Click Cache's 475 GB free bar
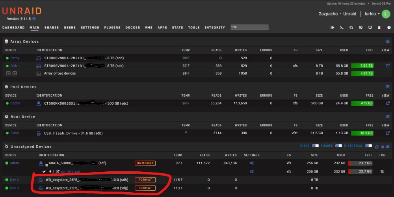 [362, 103]
